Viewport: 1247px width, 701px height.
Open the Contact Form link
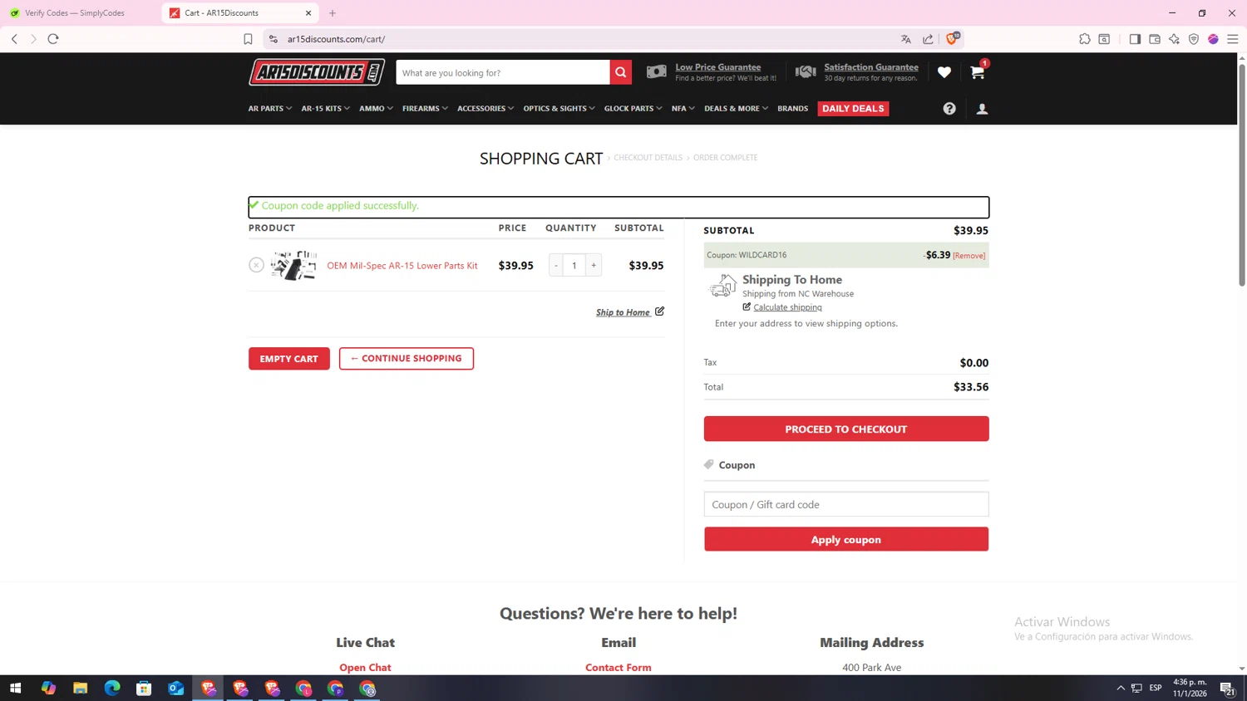coord(619,667)
